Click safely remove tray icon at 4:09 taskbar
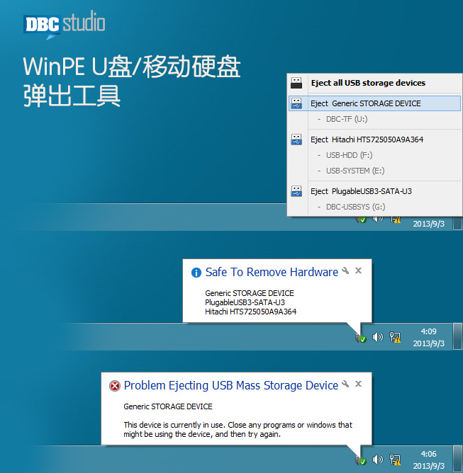 pos(361,338)
